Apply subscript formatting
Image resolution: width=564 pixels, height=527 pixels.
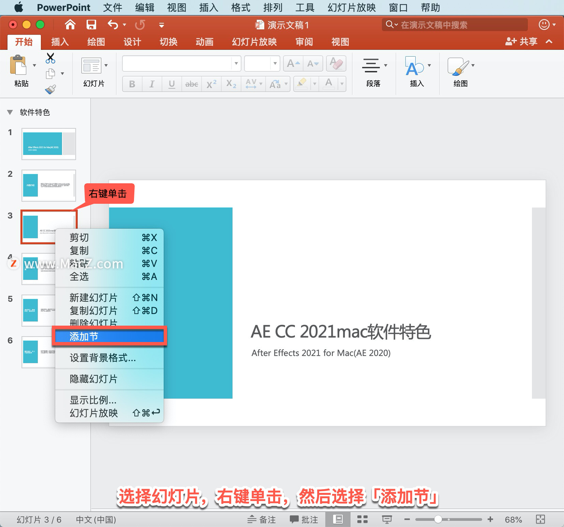[231, 84]
